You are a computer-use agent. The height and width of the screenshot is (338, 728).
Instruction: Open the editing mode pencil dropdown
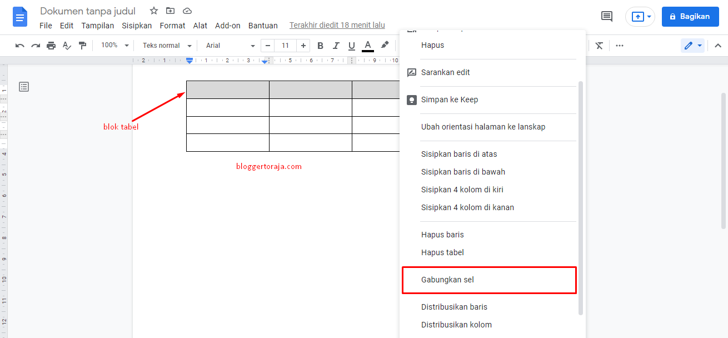click(692, 46)
